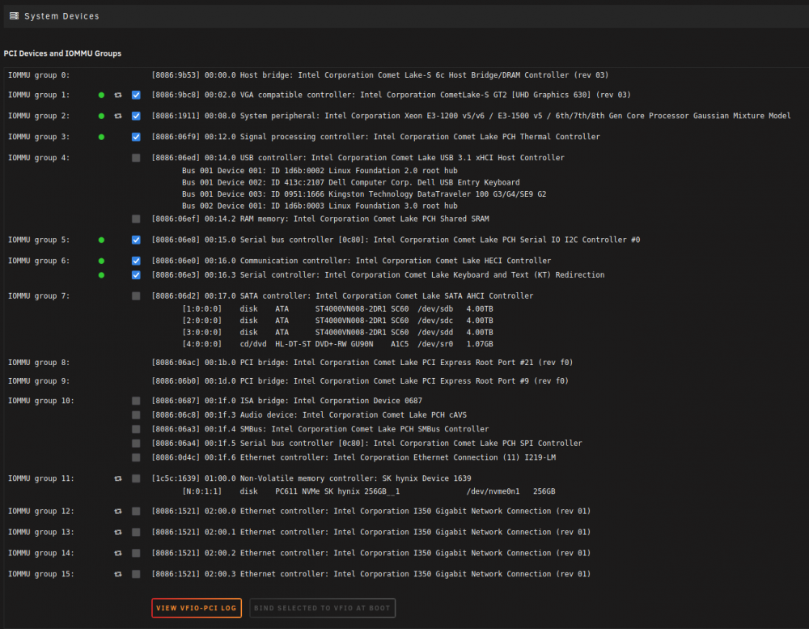Click the System Devices header icon
The image size is (809, 629).
point(14,16)
